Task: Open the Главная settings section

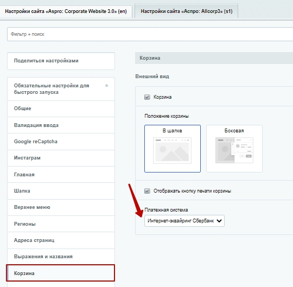Action: click(61, 175)
